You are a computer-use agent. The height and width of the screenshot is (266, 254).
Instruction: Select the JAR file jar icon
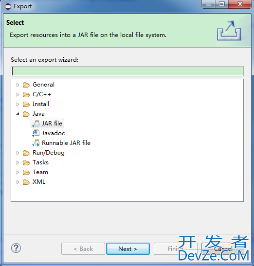pos(36,124)
